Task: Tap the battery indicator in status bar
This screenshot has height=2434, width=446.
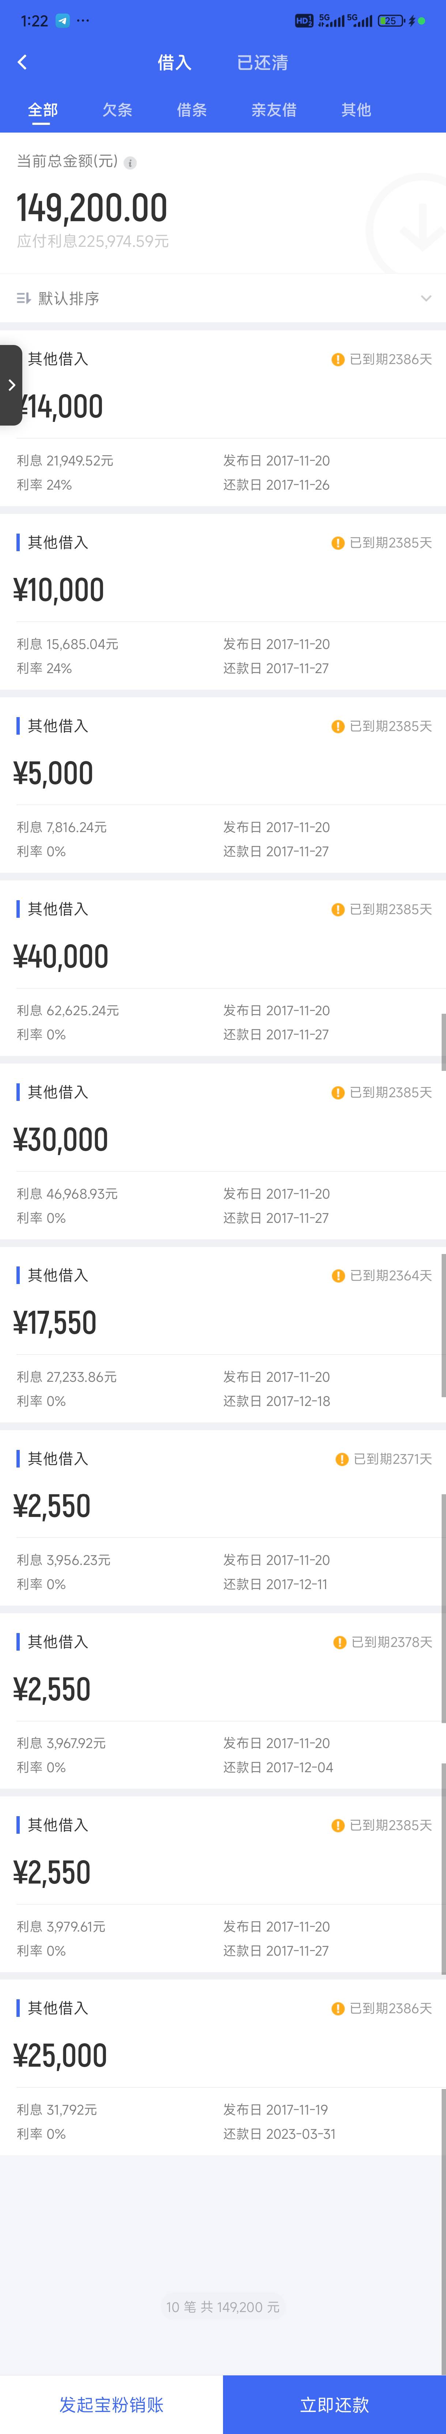Action: tap(390, 21)
